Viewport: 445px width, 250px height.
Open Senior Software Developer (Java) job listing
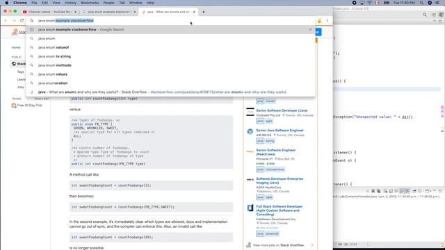click(x=282, y=110)
